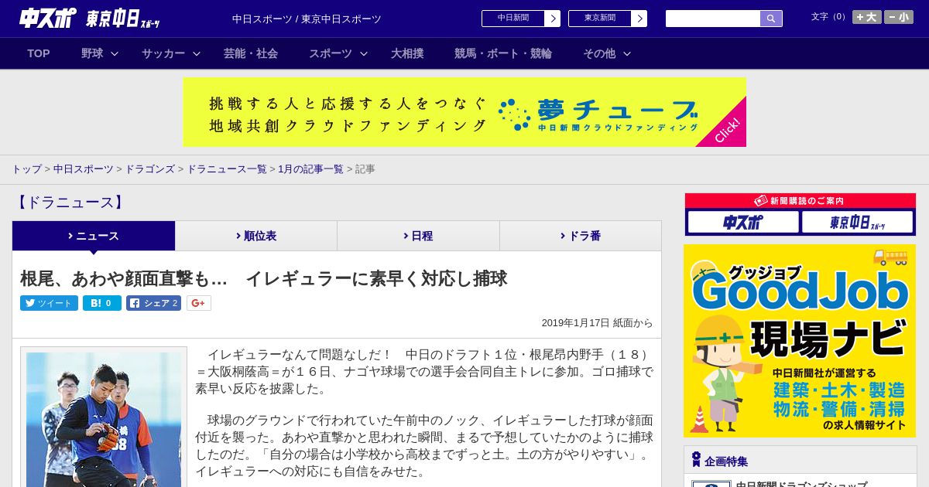Switch to the 順位表 tab
929x487 pixels.
click(256, 236)
